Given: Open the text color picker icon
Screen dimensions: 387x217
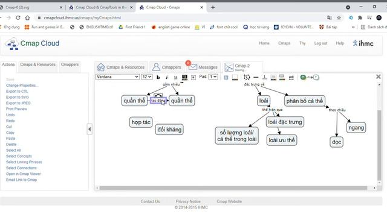Looking at the screenshot, I should (x=184, y=77).
